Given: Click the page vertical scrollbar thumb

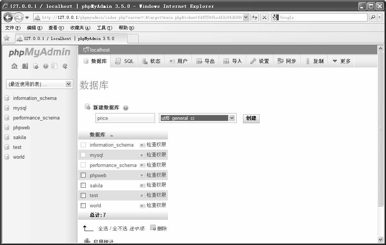Looking at the screenshot, I should click(380, 129).
